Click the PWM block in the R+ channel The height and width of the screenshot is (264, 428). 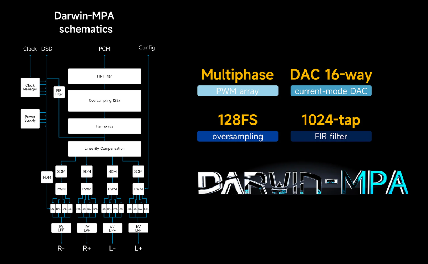coord(87,189)
